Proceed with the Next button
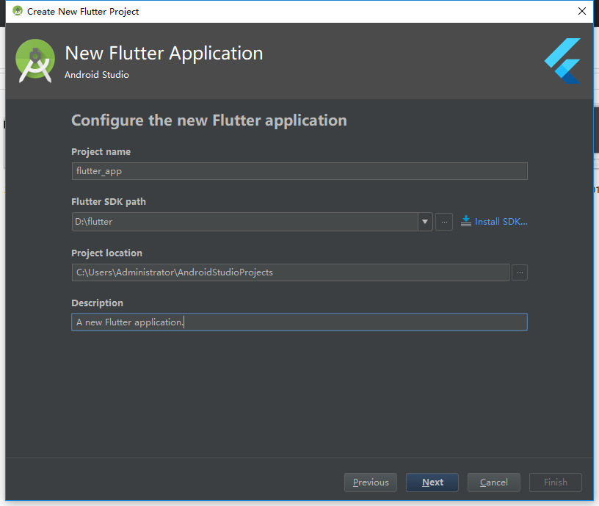Viewport: 599px width, 506px height. tap(432, 482)
